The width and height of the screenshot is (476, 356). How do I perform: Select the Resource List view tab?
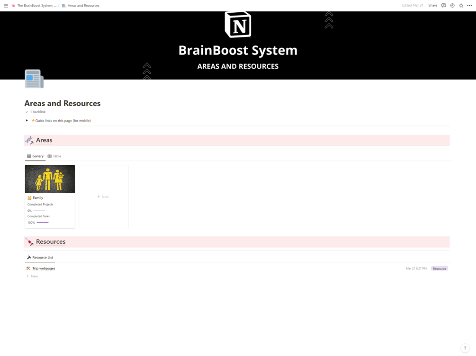(40, 258)
